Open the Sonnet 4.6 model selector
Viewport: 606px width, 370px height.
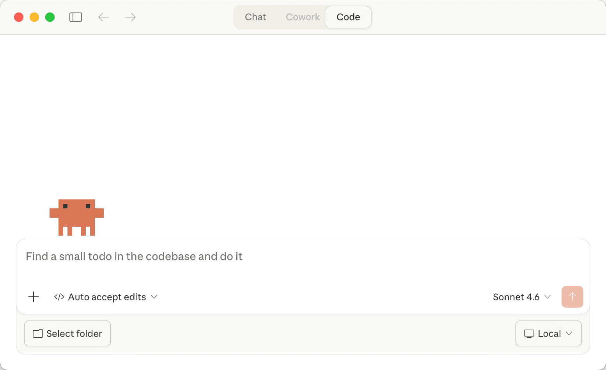pos(522,297)
